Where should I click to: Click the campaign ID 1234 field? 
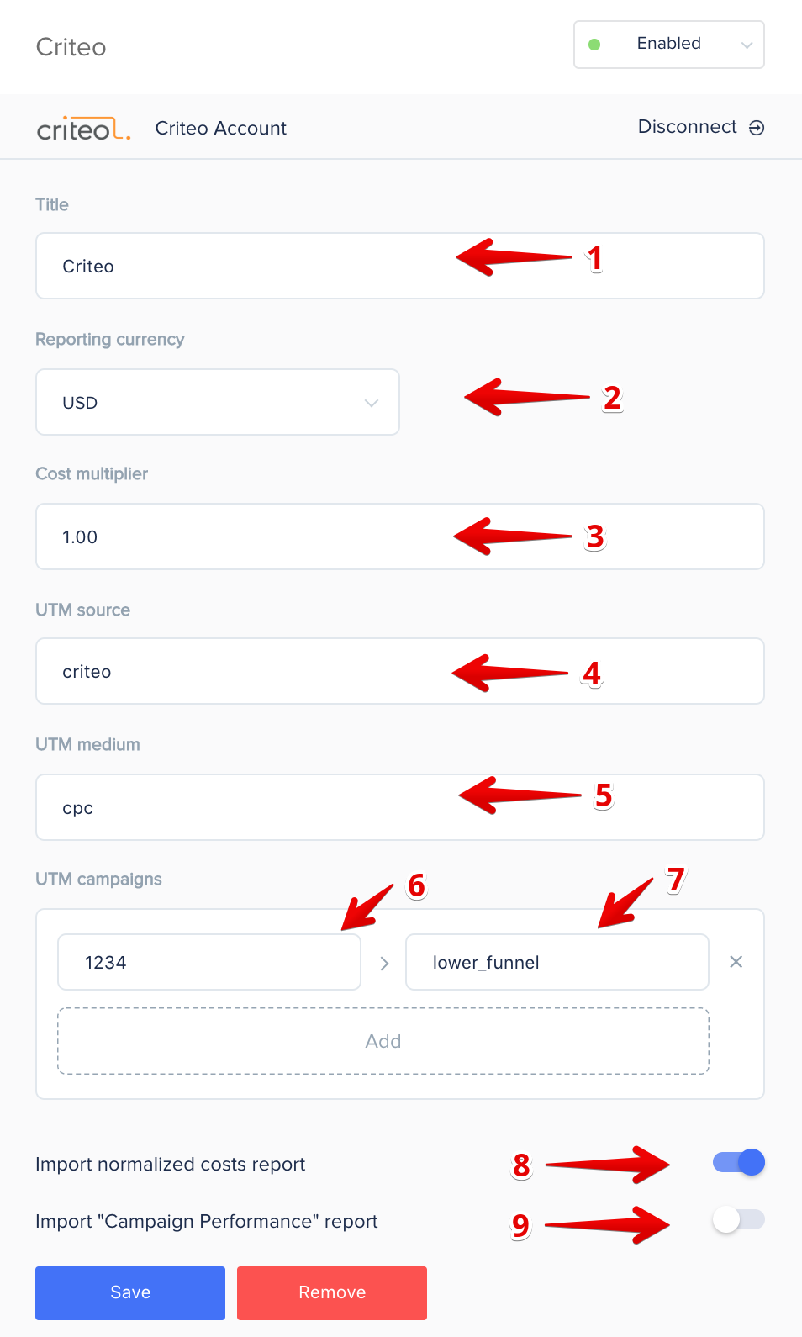click(209, 962)
